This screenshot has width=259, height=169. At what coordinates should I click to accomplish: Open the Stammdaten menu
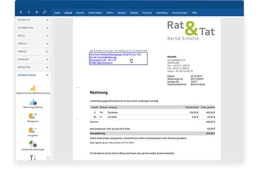pos(95,13)
